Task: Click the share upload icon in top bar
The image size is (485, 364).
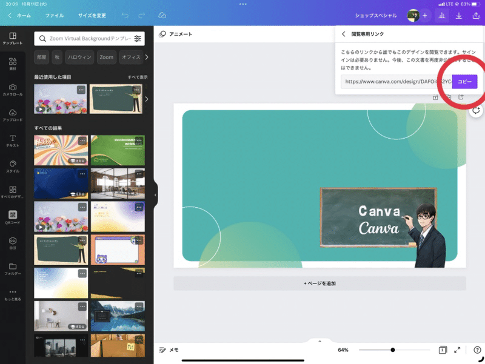Action: coord(476,16)
